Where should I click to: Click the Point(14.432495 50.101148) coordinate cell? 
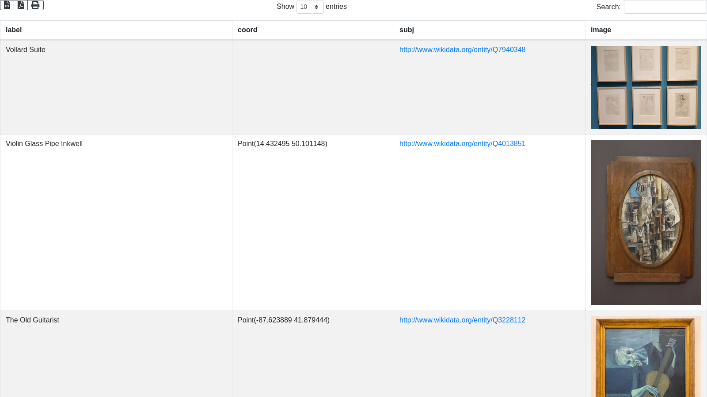click(x=282, y=144)
